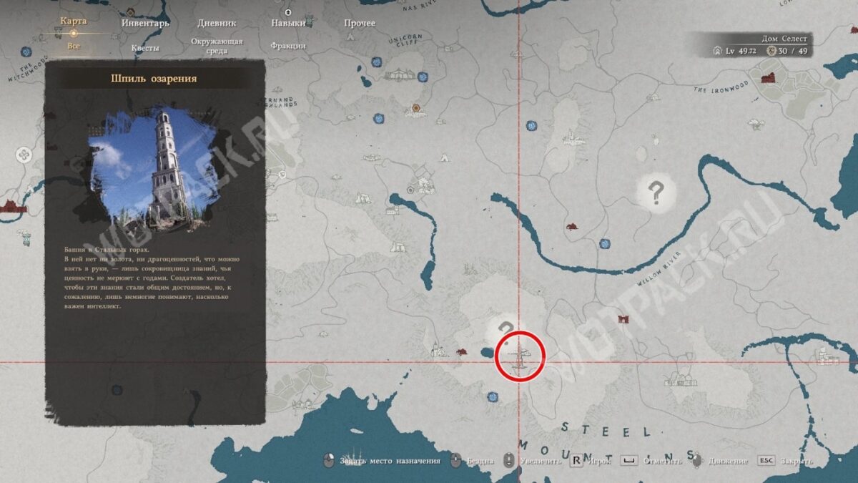Image resolution: width=858 pixels, height=483 pixels.
Task: Click the ESC key icon to close map
Action: [766, 461]
